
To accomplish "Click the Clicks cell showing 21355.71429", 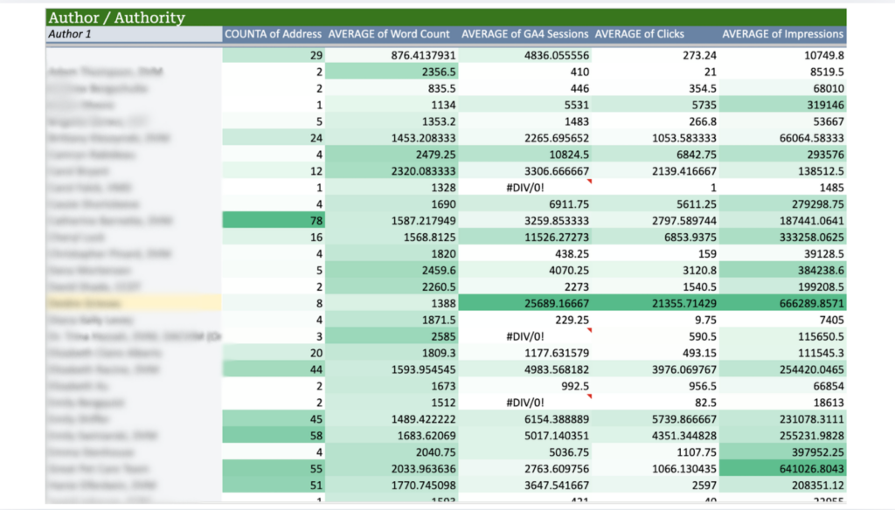I will [x=655, y=303].
